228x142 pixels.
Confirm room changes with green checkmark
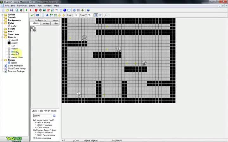pos(32,15)
